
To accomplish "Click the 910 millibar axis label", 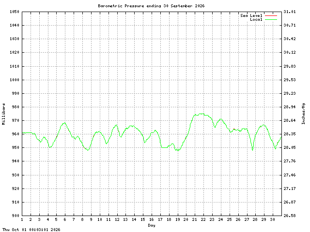I will [15, 202].
